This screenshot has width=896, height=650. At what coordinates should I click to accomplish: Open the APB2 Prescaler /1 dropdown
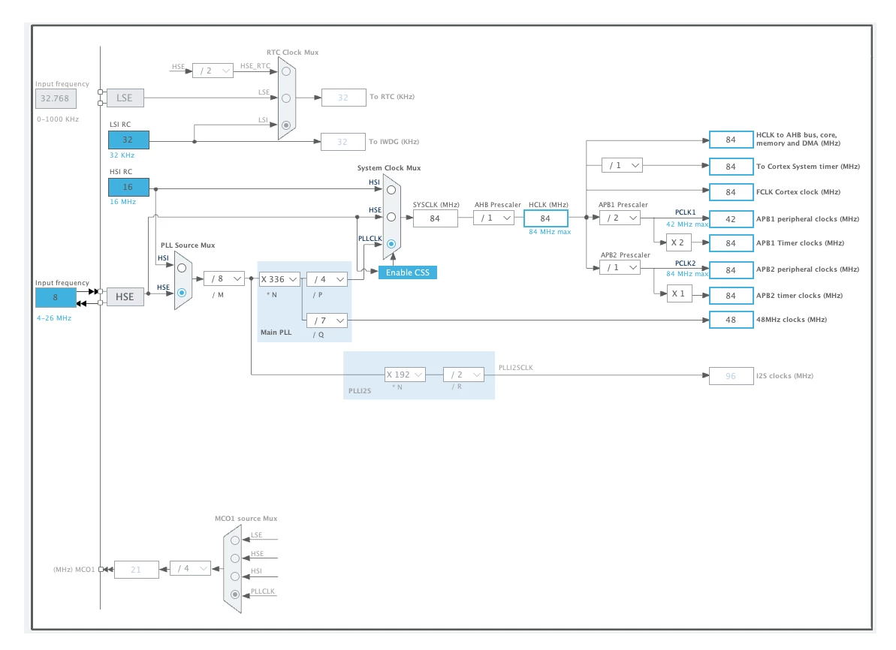point(620,267)
